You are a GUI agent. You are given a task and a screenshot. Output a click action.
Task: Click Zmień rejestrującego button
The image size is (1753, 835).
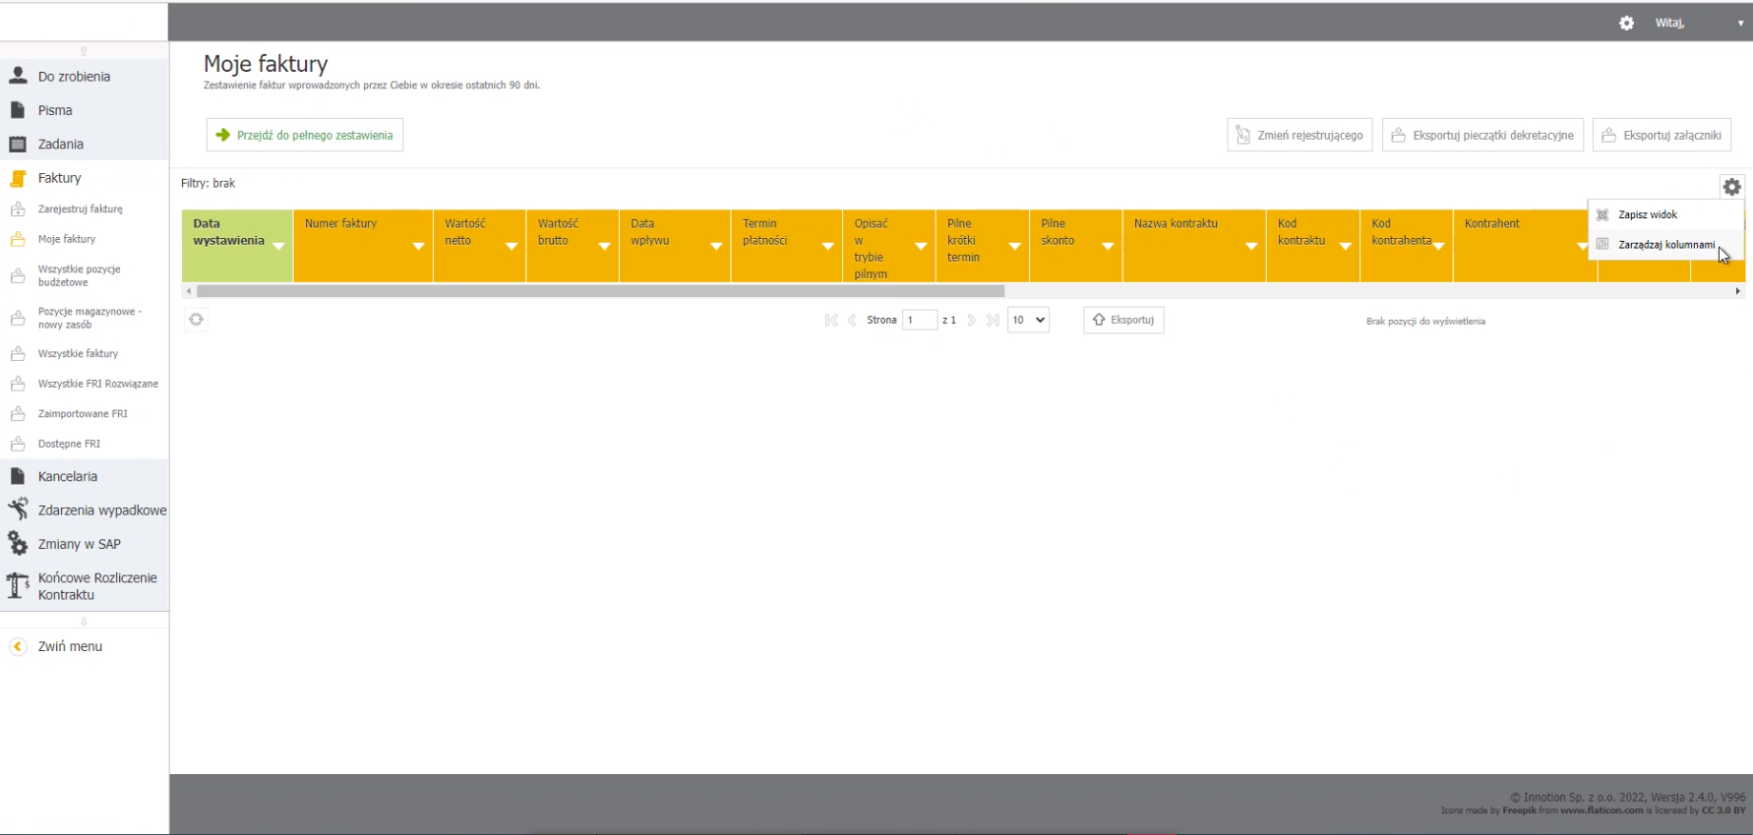[1300, 135]
